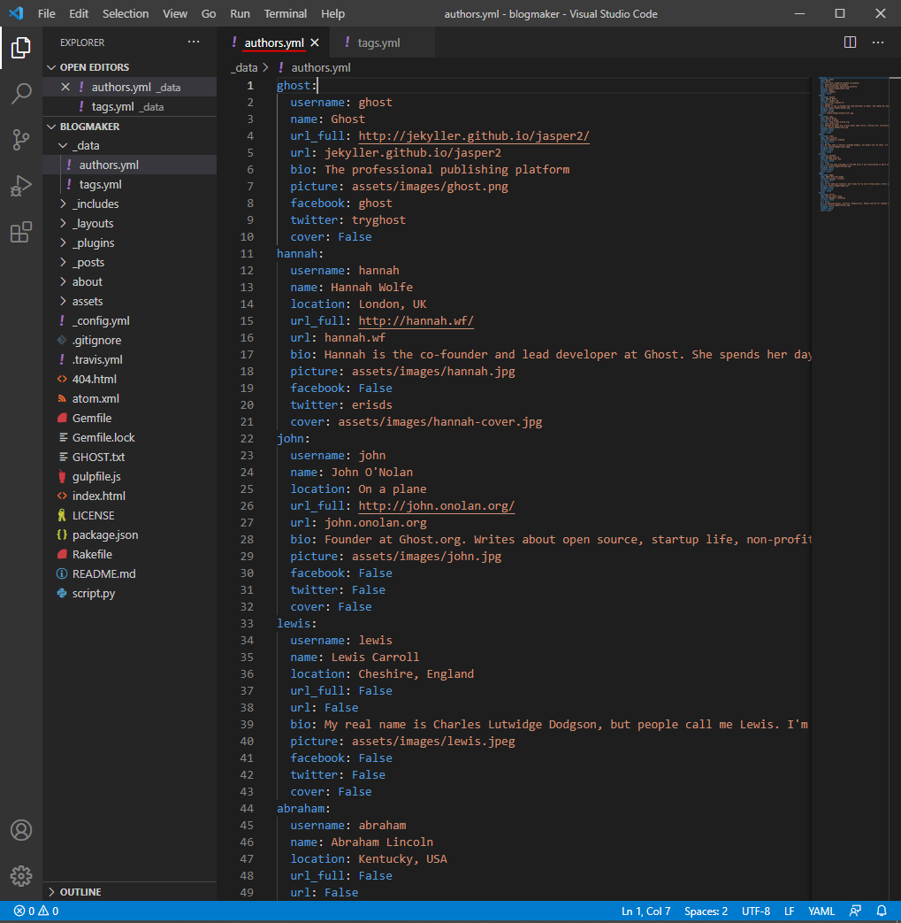Image resolution: width=901 pixels, height=923 pixels.
Task: Open Explorer Views and More Actions ellipsis
Action: (x=194, y=42)
